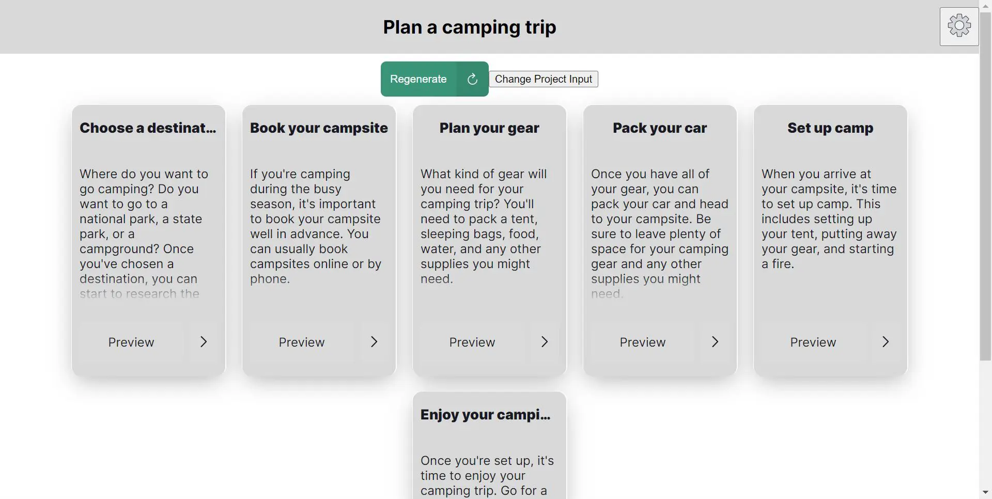Click the Set up camp card title

pos(830,128)
